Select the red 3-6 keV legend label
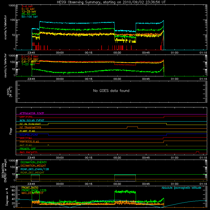Image resolution: width=210 pixels, height=210 pixels. click(27, 6)
